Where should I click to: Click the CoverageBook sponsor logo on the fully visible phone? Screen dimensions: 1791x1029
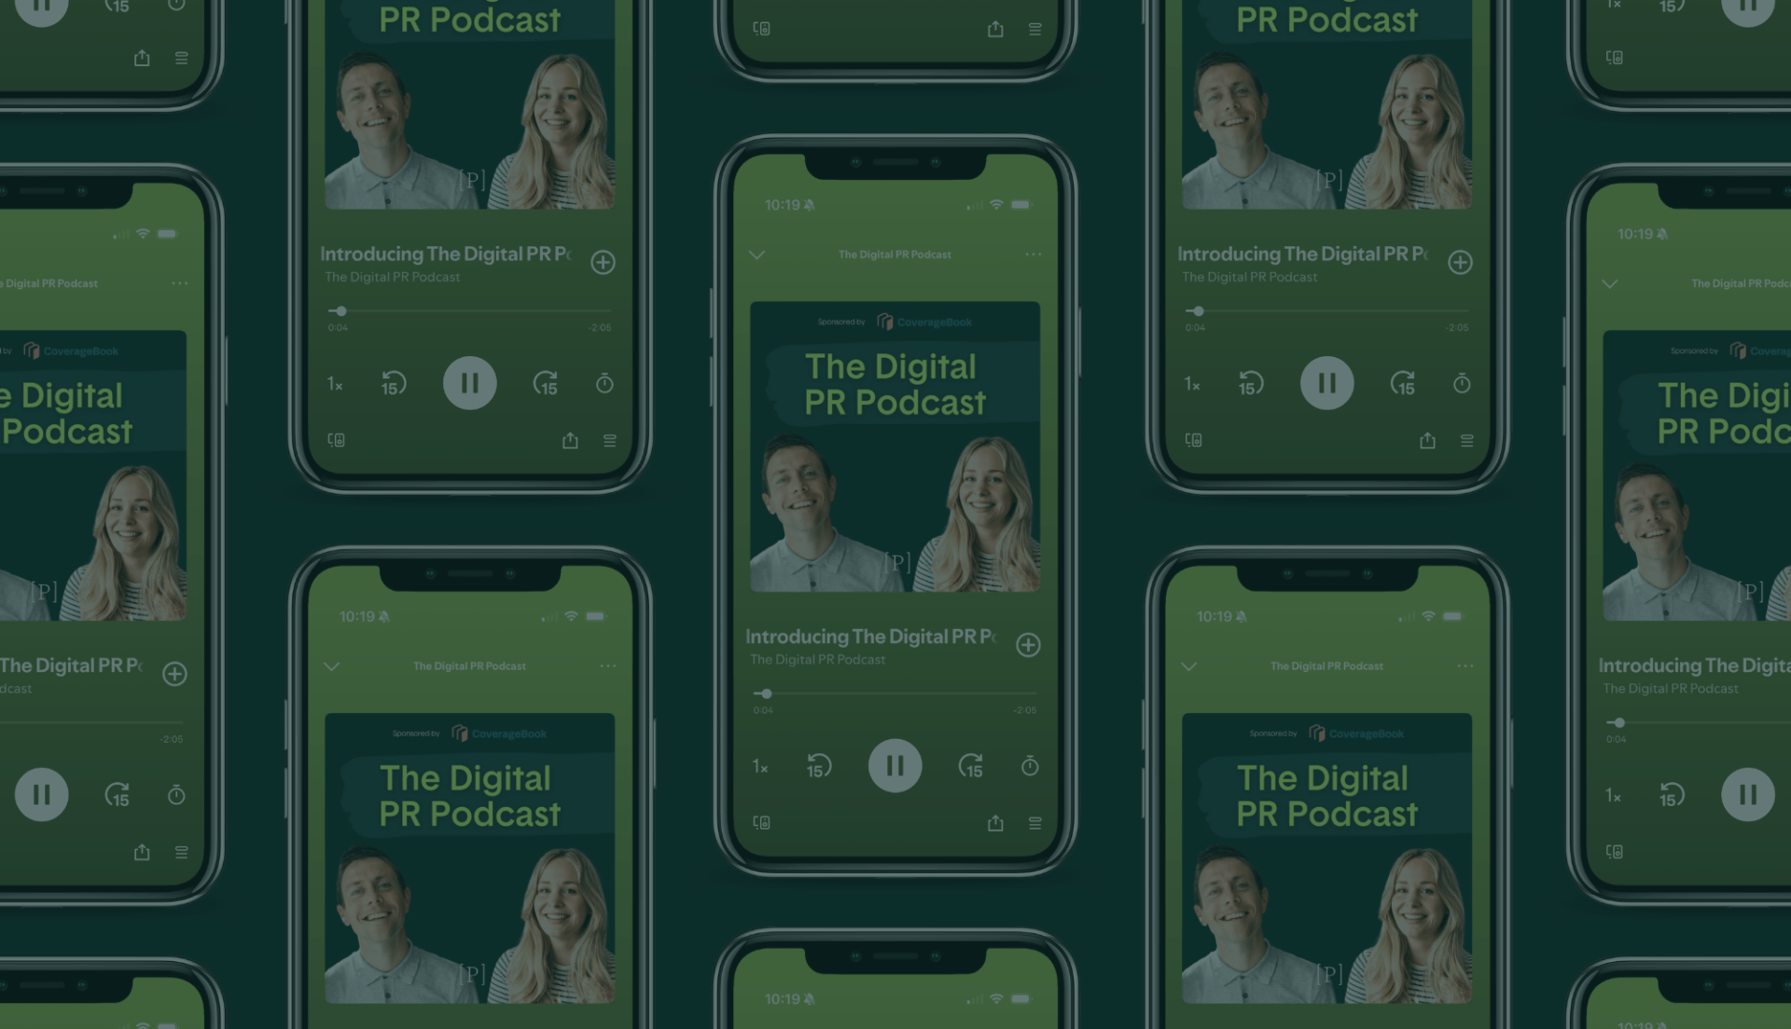[924, 322]
